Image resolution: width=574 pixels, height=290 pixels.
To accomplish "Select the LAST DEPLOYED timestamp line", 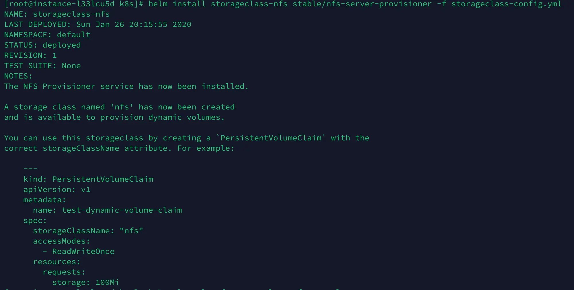I will click(x=98, y=24).
